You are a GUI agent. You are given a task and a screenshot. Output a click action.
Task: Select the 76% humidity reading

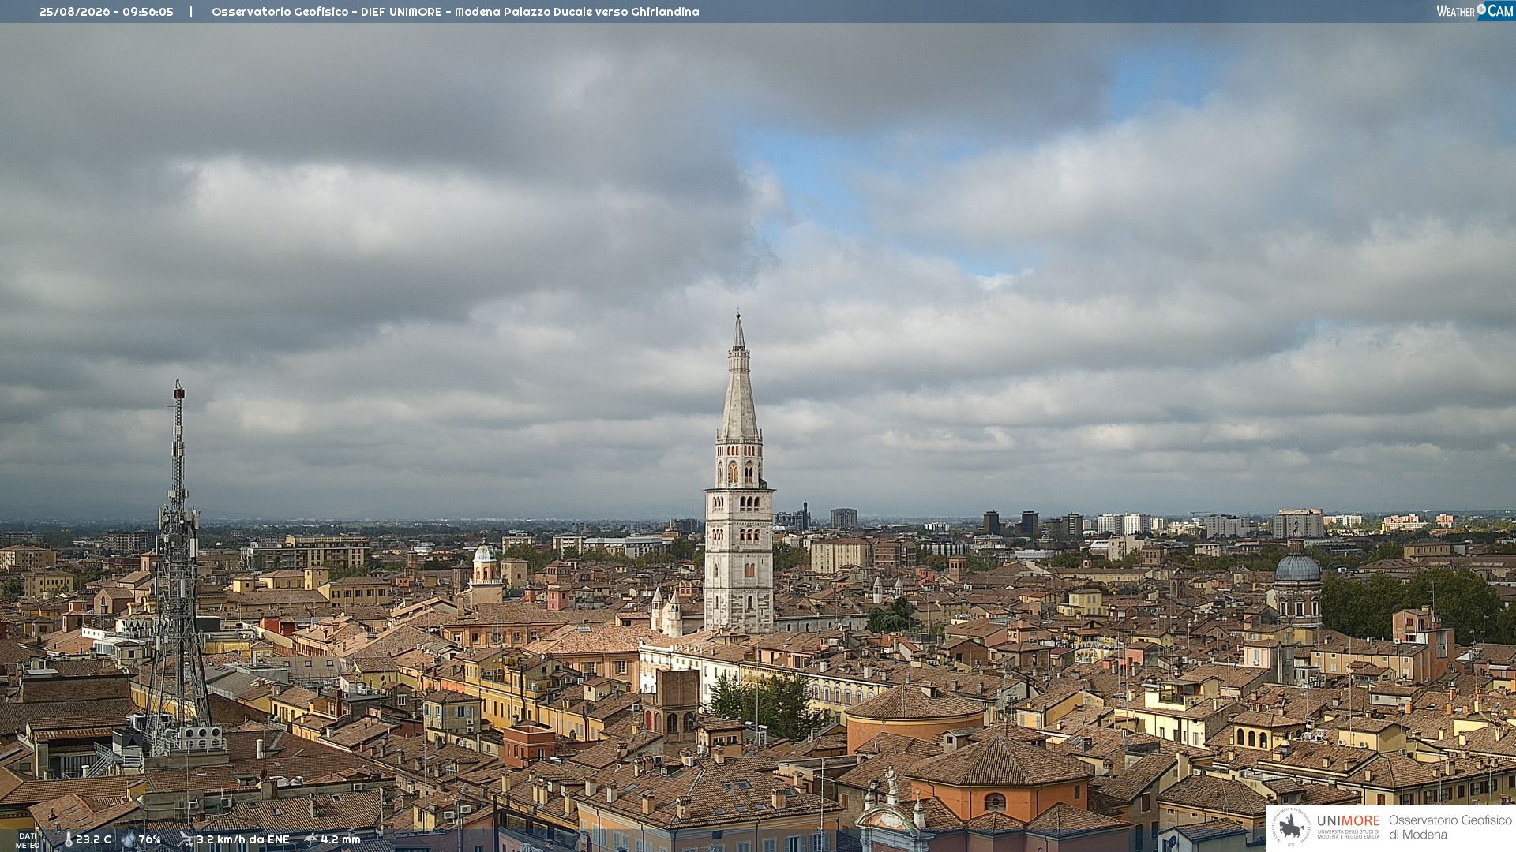tap(149, 840)
